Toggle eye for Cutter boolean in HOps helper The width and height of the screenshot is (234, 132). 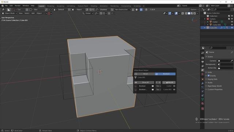(x=174, y=86)
